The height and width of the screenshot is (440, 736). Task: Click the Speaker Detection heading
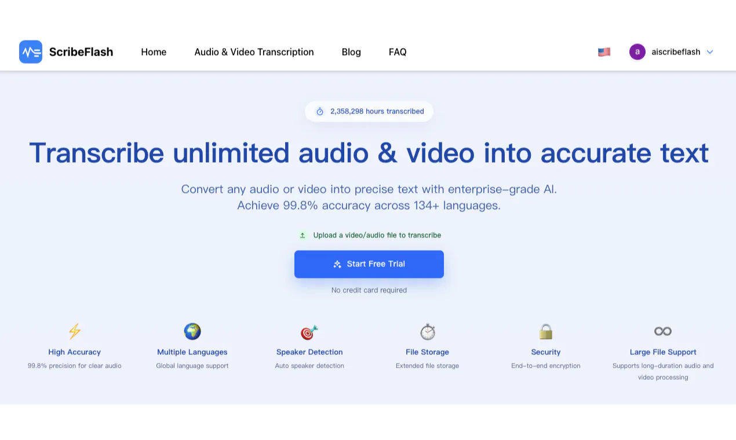click(309, 352)
